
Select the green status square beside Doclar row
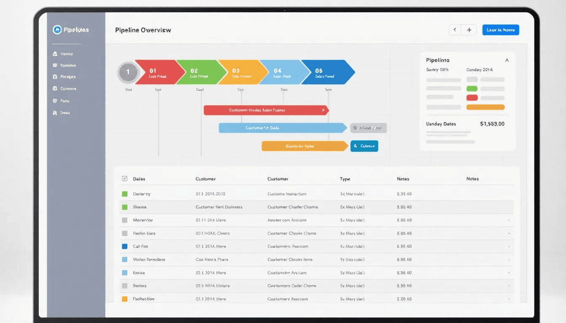click(125, 193)
